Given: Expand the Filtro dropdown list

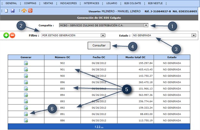Looking at the screenshot, I should (x=103, y=35).
